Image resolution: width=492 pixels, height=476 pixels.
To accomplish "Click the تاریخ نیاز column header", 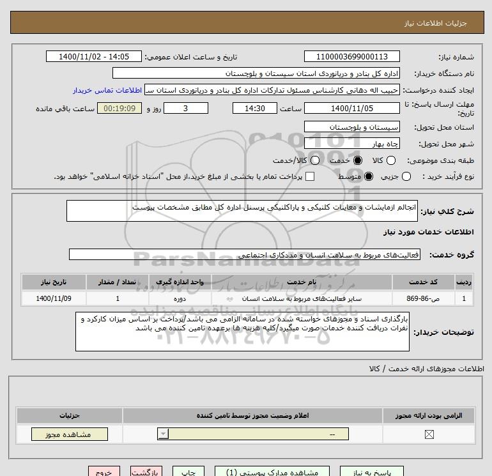I will tap(54, 282).
